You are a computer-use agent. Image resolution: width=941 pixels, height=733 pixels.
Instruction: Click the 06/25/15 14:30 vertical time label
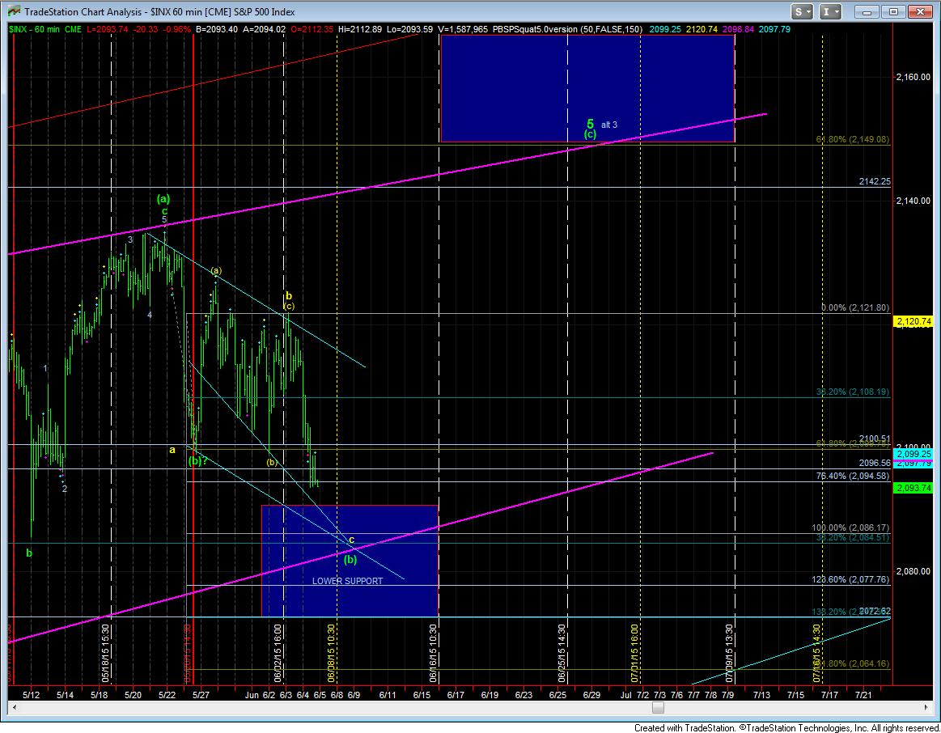pos(562,653)
